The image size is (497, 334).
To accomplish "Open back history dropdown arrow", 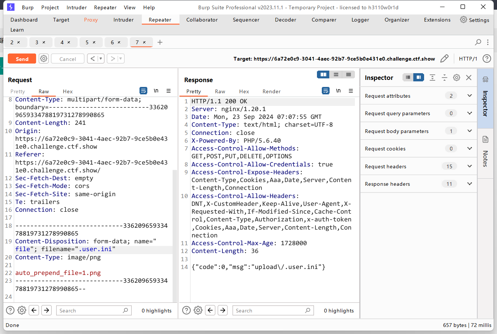I will coord(100,59).
